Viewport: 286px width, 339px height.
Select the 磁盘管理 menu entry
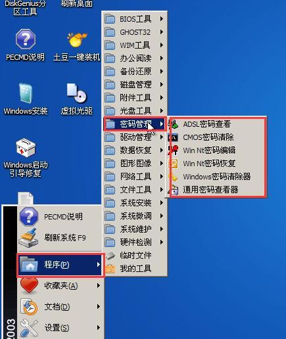pyautogui.click(x=135, y=85)
